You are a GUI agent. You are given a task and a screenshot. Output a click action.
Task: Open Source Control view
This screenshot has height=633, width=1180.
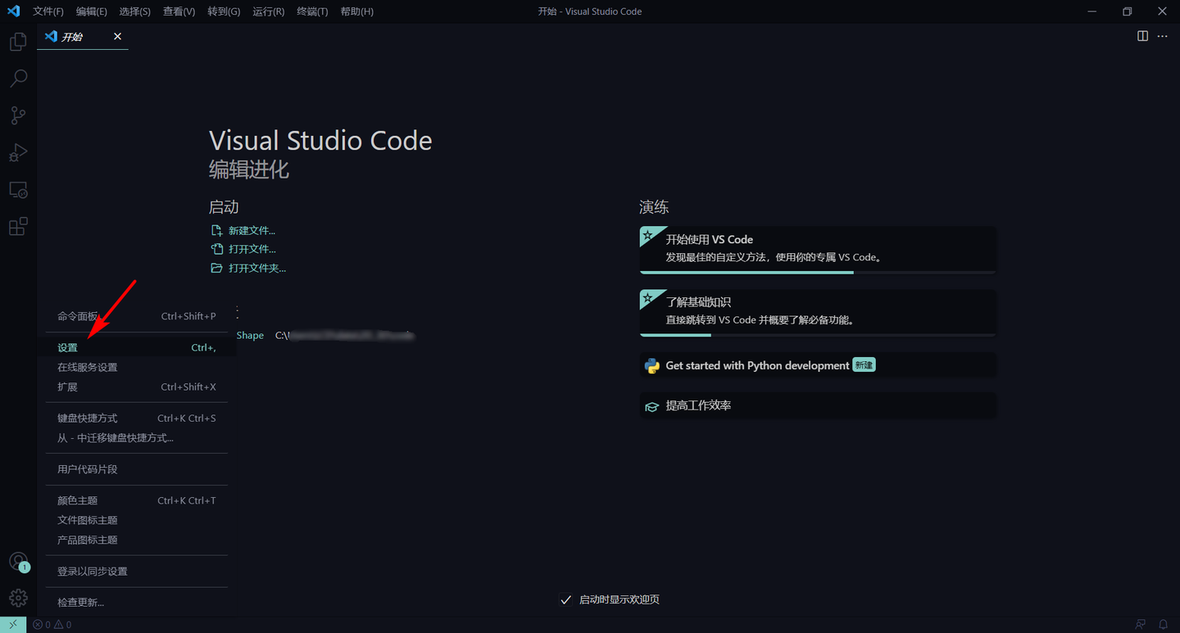pos(18,115)
